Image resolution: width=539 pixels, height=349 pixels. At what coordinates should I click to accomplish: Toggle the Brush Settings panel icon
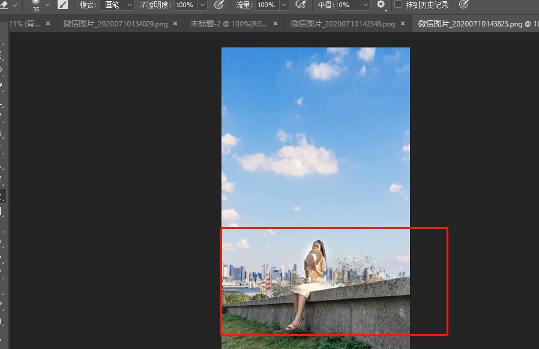[62, 5]
